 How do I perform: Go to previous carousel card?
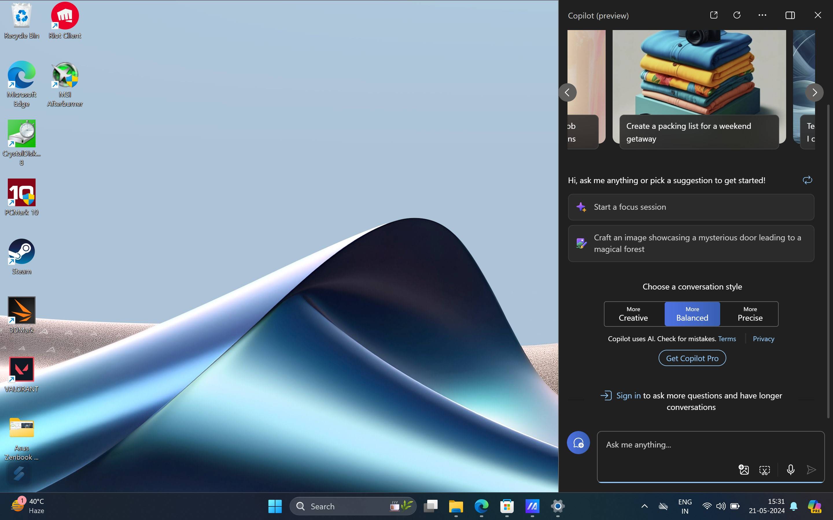tap(567, 92)
